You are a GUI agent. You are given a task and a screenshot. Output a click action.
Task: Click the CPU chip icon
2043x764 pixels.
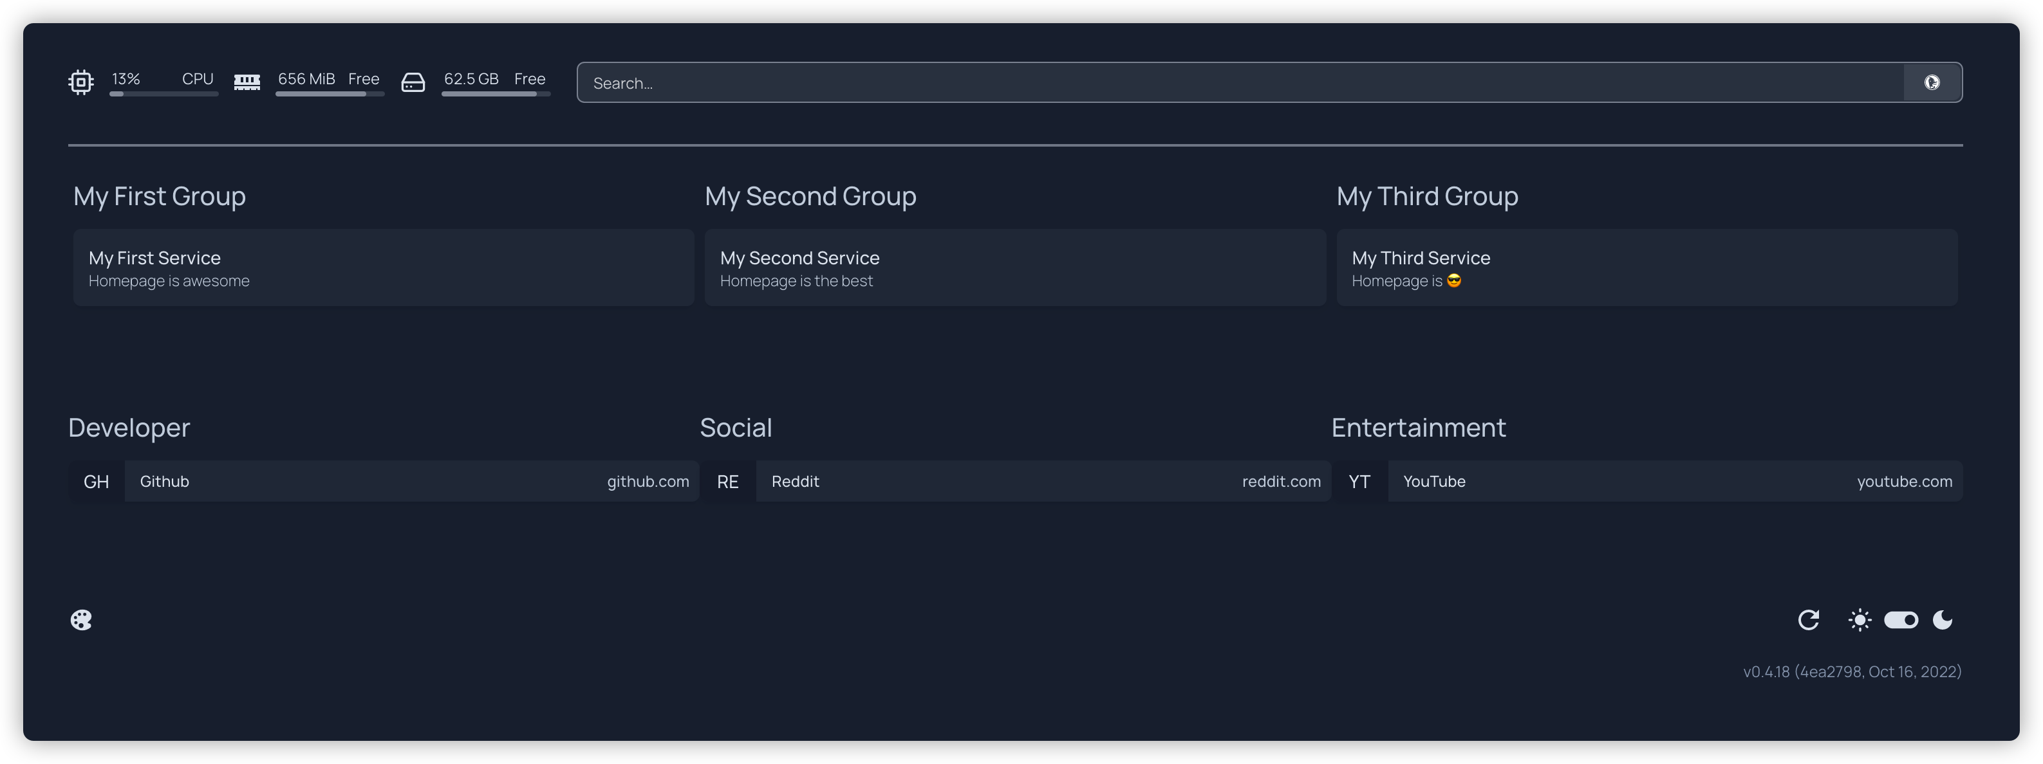pyautogui.click(x=81, y=82)
